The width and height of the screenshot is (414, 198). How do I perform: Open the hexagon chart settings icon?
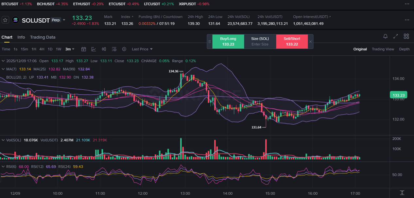click(124, 49)
